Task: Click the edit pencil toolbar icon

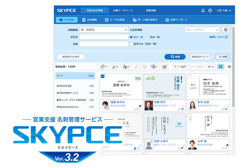Action: coord(136,67)
